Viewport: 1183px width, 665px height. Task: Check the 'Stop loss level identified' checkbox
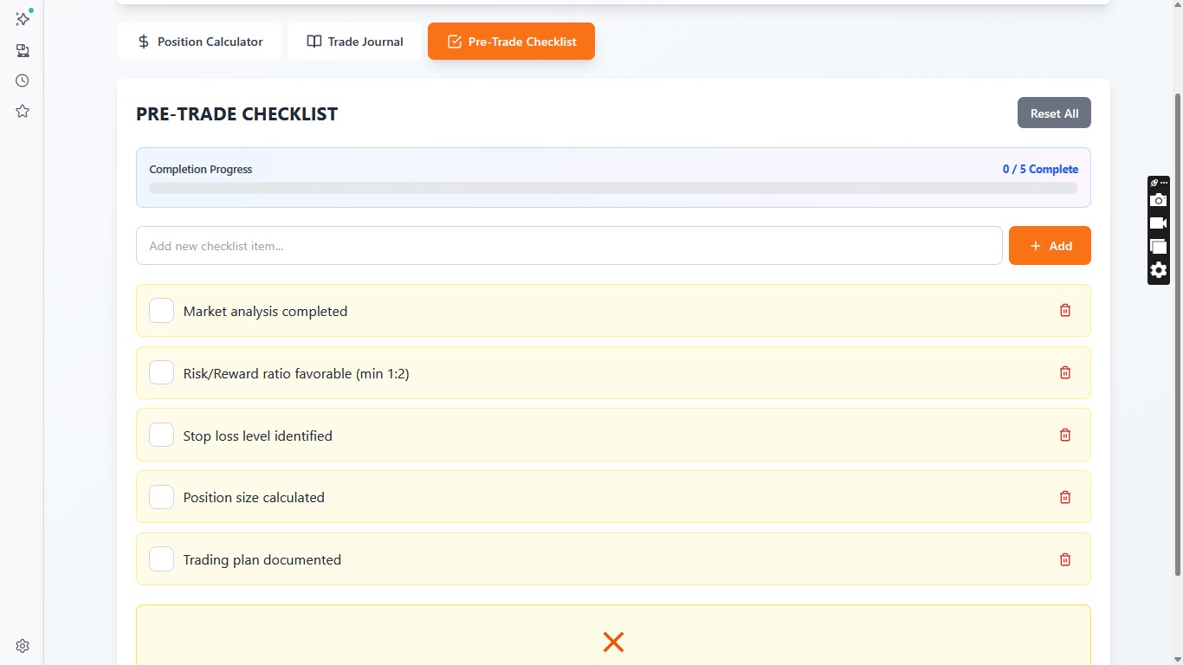[x=162, y=435]
